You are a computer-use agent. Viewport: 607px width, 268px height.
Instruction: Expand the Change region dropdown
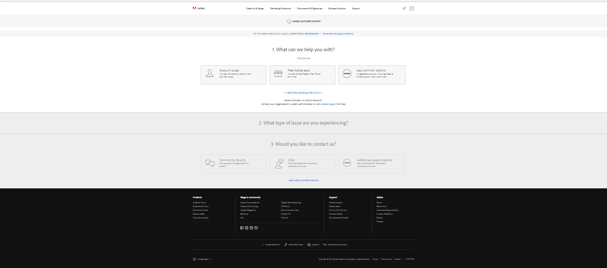[x=203, y=259]
